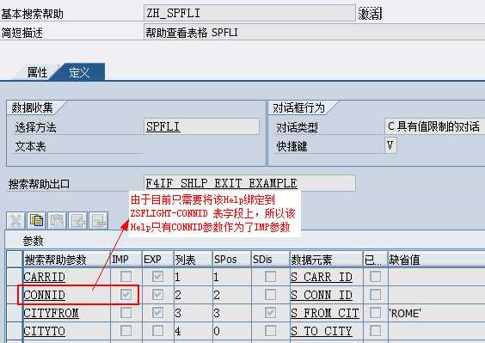The width and height of the screenshot is (485, 343).
Task: Click the SPos cell for CITYFROM
Action: (232, 313)
